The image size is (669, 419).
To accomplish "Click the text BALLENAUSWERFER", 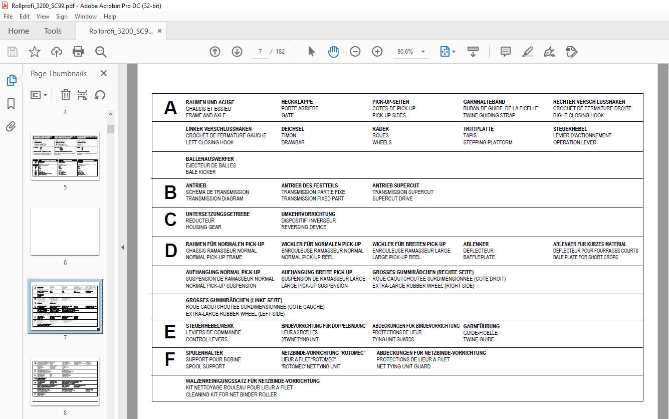I will pos(210,159).
